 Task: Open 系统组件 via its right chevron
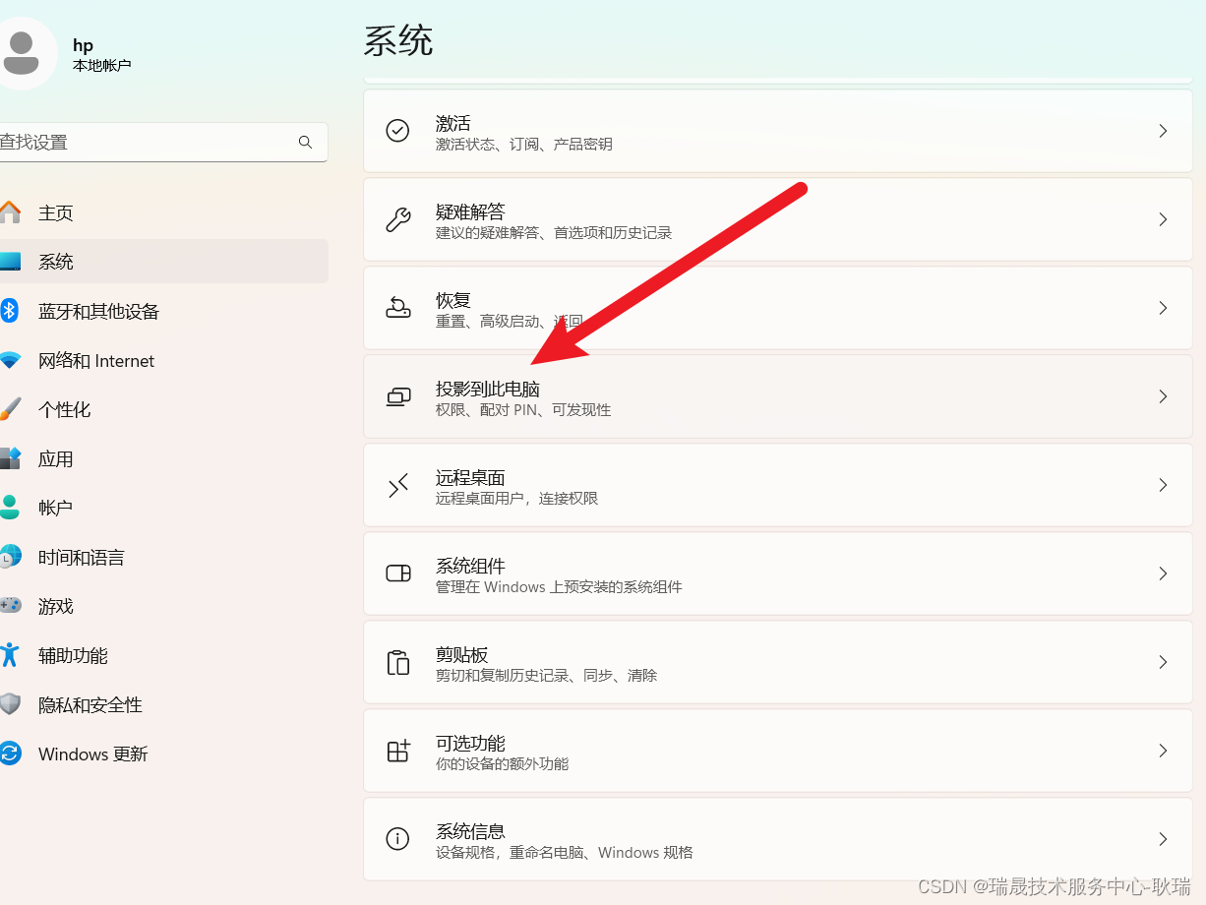click(x=1163, y=573)
